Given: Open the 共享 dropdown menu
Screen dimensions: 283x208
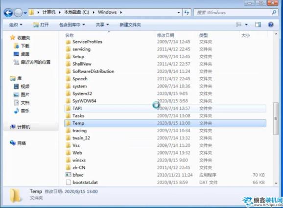Looking at the screenshot, I should [x=102, y=24].
